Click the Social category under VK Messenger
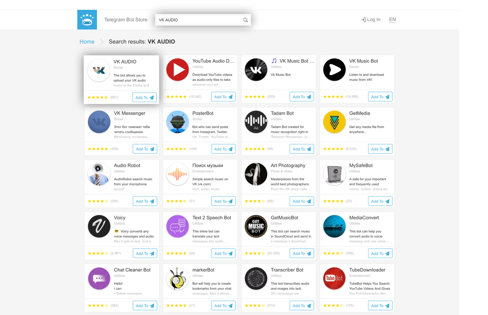Screen dimensions: 488x315 pyautogui.click(x=118, y=119)
